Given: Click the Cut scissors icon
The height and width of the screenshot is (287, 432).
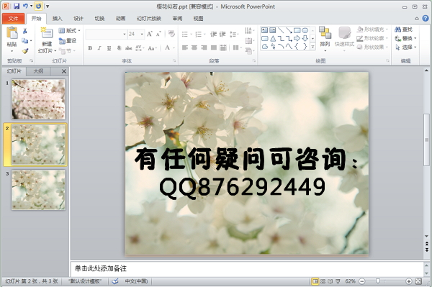Looking at the screenshot, I should point(24,31).
